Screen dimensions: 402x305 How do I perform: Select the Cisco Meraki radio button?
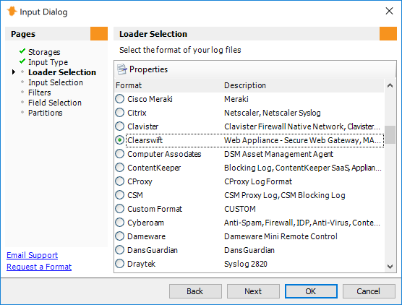click(x=120, y=99)
